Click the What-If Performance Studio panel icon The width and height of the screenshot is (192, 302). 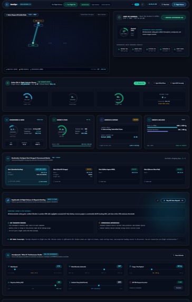8,255
